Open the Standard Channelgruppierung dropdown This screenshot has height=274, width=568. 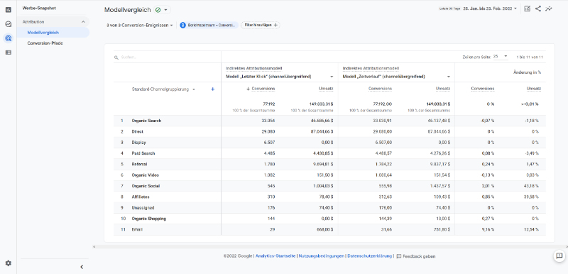pos(163,89)
